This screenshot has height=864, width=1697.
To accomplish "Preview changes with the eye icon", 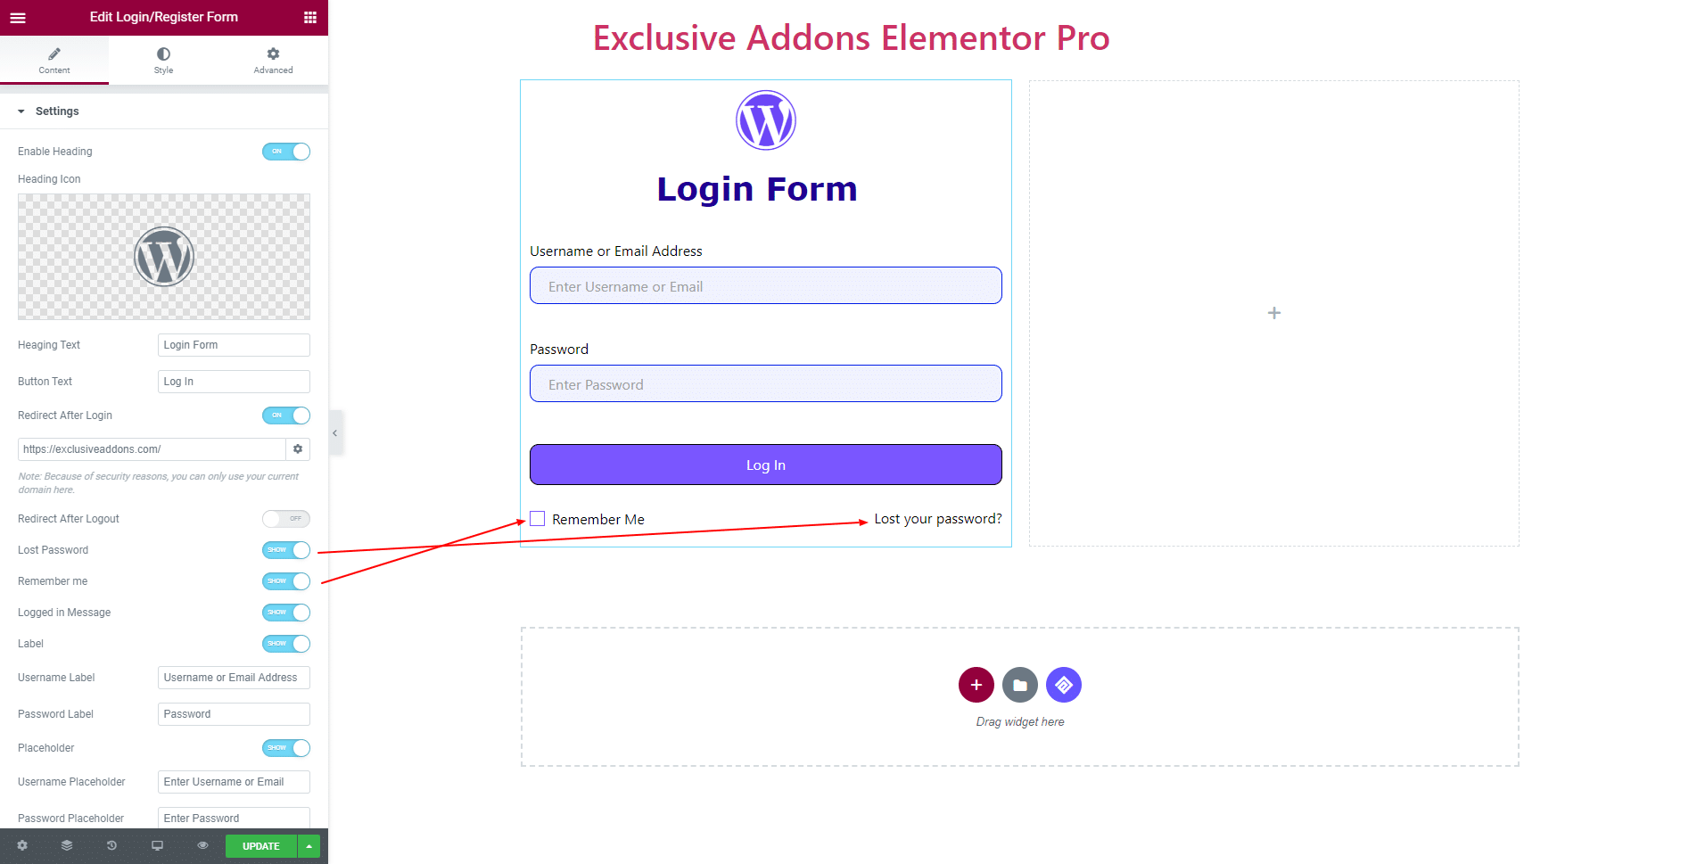I will pyautogui.click(x=202, y=845).
